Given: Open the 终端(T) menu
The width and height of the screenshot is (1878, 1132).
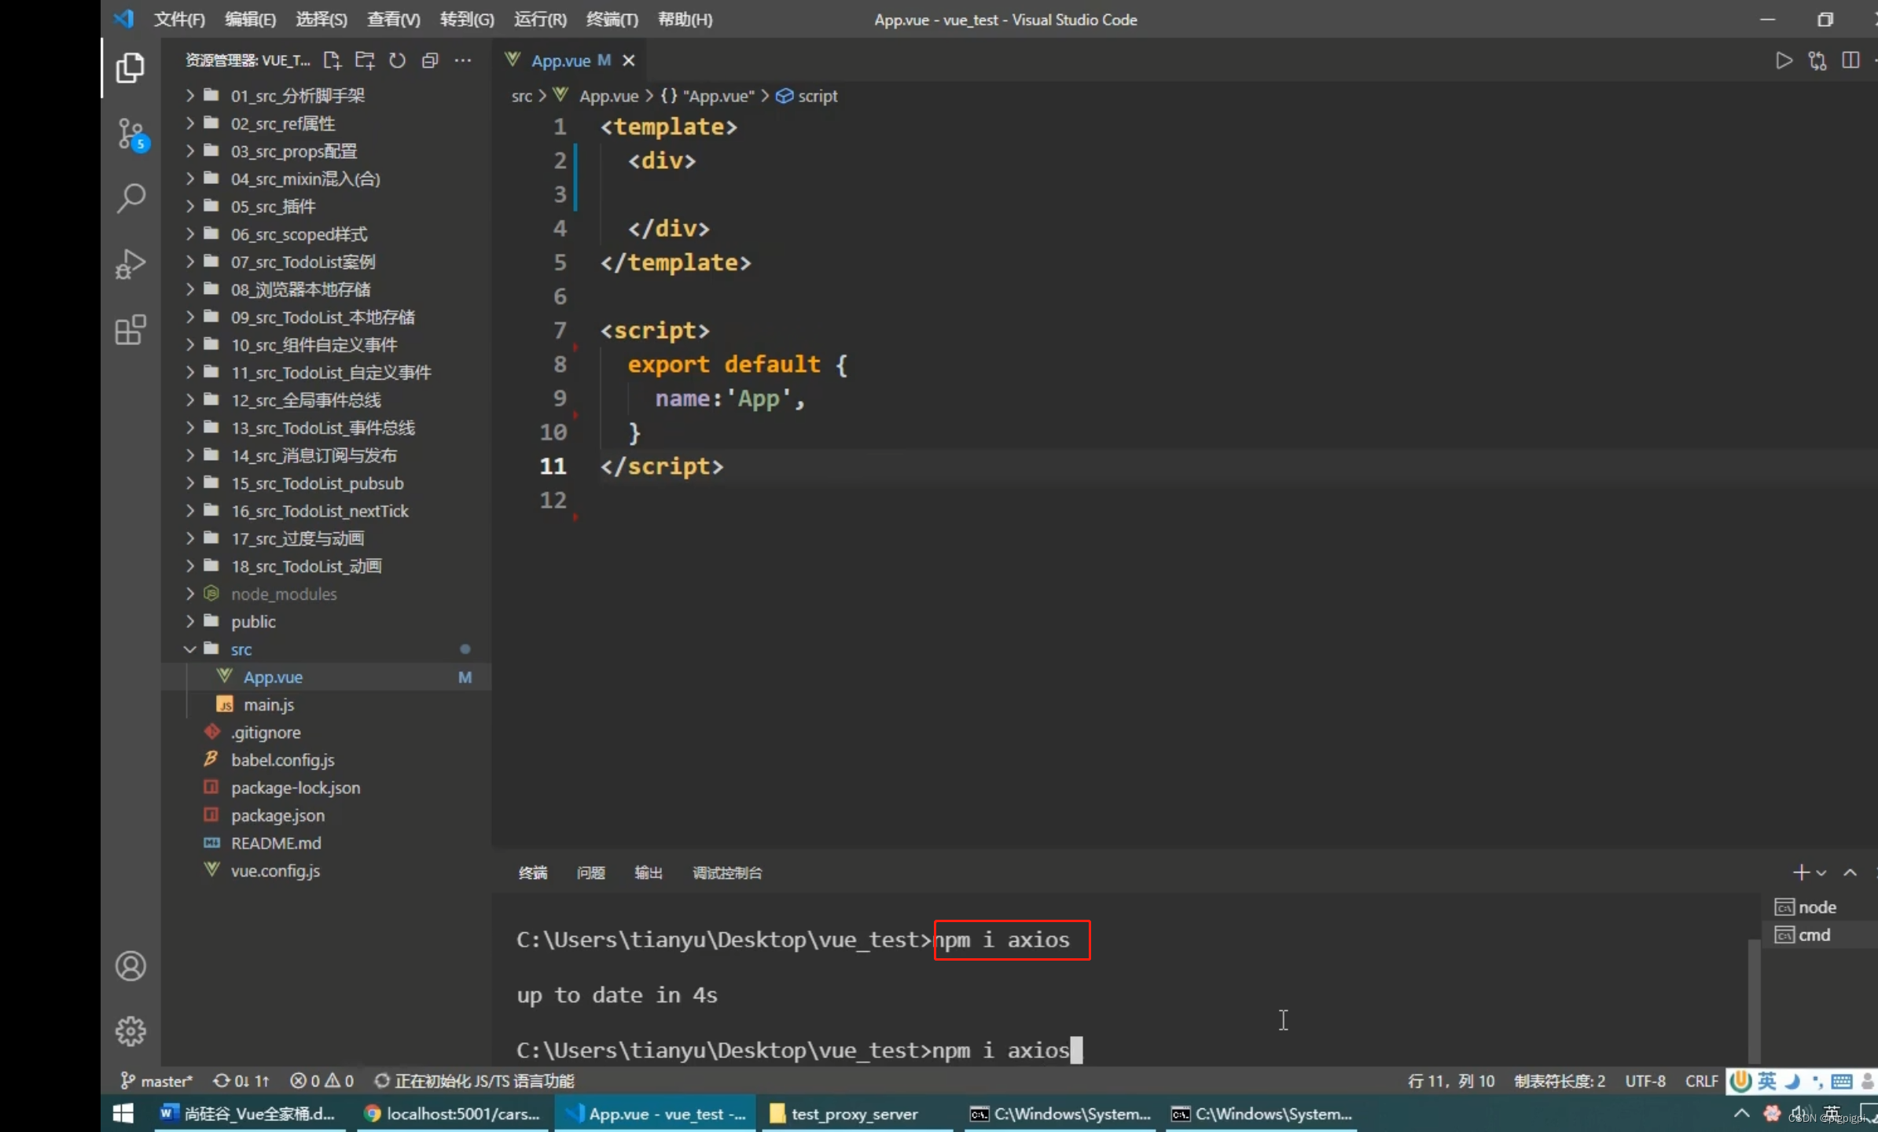Looking at the screenshot, I should 612,20.
